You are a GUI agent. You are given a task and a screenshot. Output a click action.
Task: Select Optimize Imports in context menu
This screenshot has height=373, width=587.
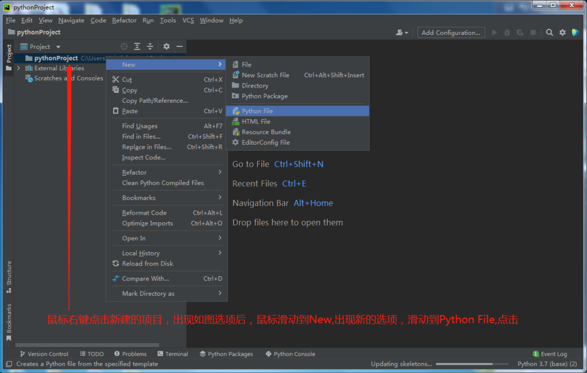click(166, 223)
